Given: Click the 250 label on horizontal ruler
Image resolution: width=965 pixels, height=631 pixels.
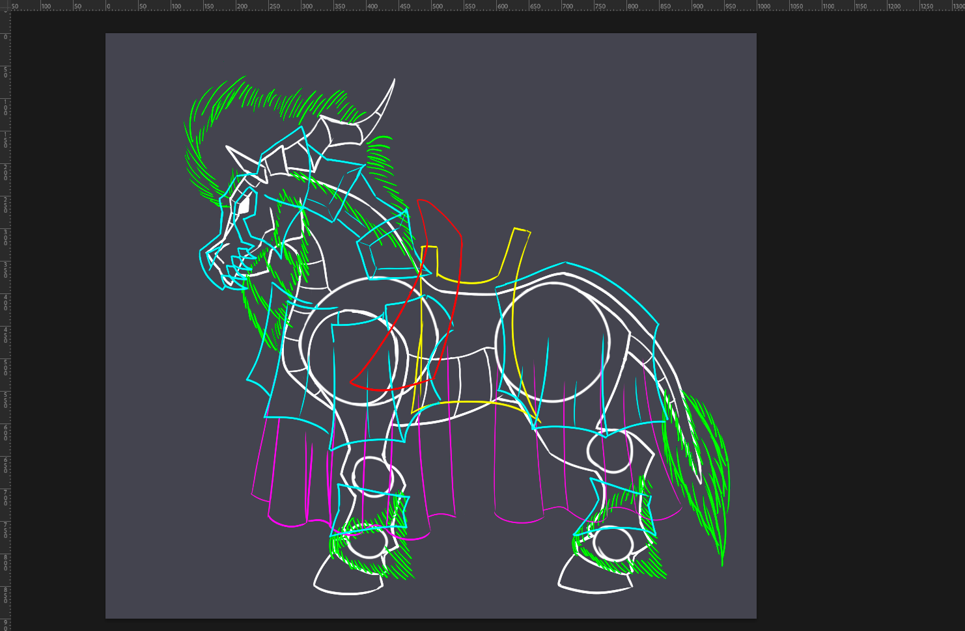Looking at the screenshot, I should [275, 7].
